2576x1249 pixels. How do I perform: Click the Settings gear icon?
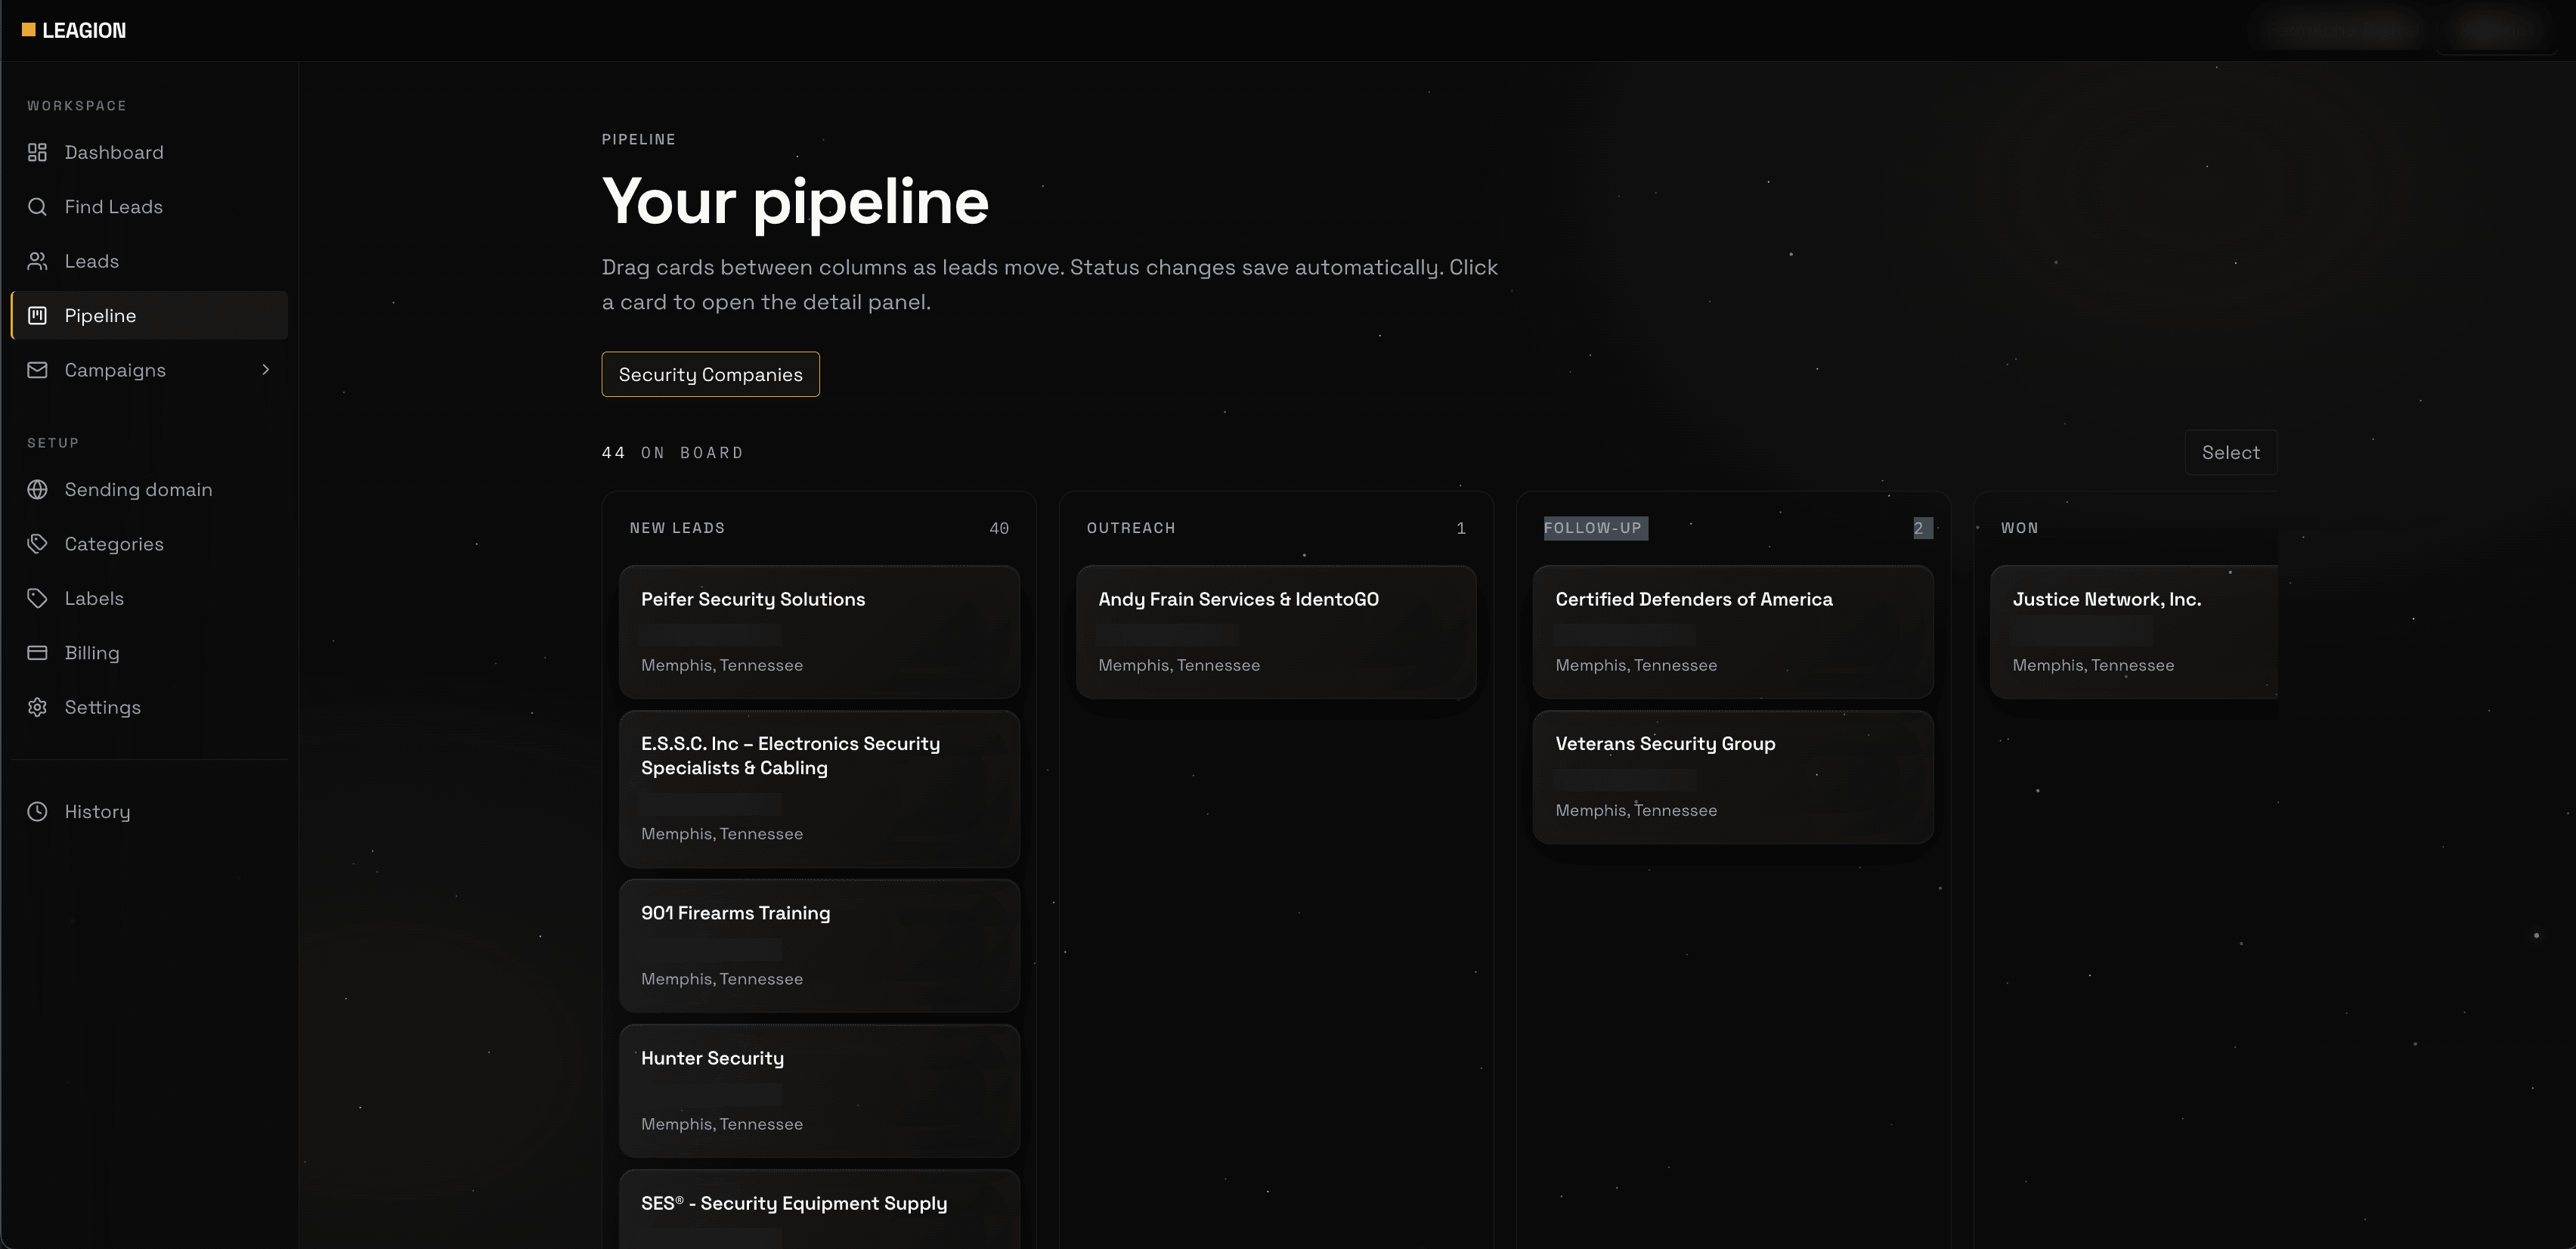click(37, 707)
